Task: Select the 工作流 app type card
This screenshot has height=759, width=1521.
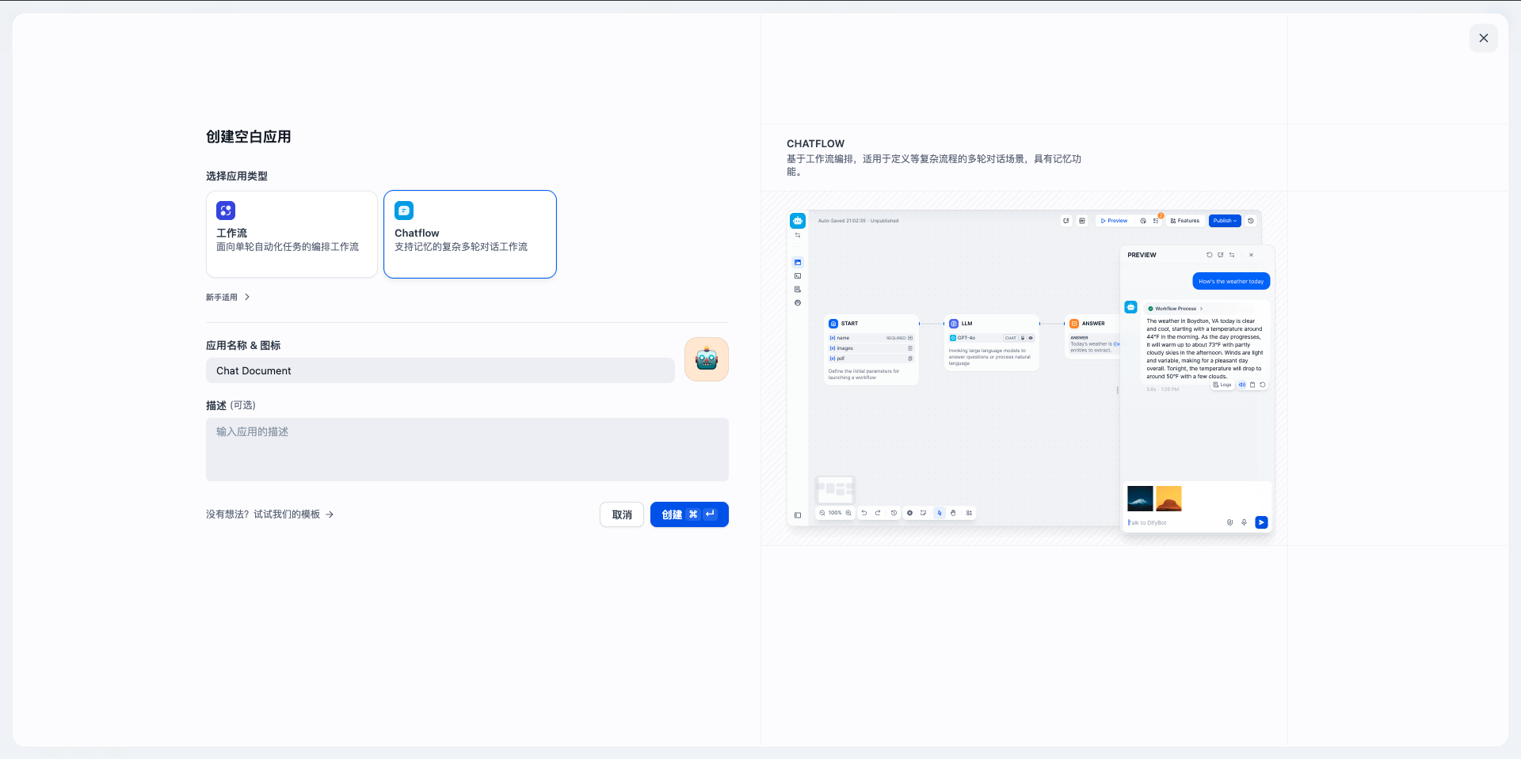Action: pos(292,234)
